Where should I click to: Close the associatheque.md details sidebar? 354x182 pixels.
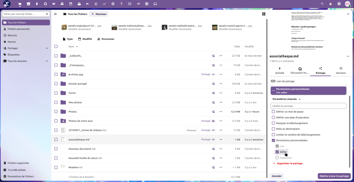(x=348, y=14)
